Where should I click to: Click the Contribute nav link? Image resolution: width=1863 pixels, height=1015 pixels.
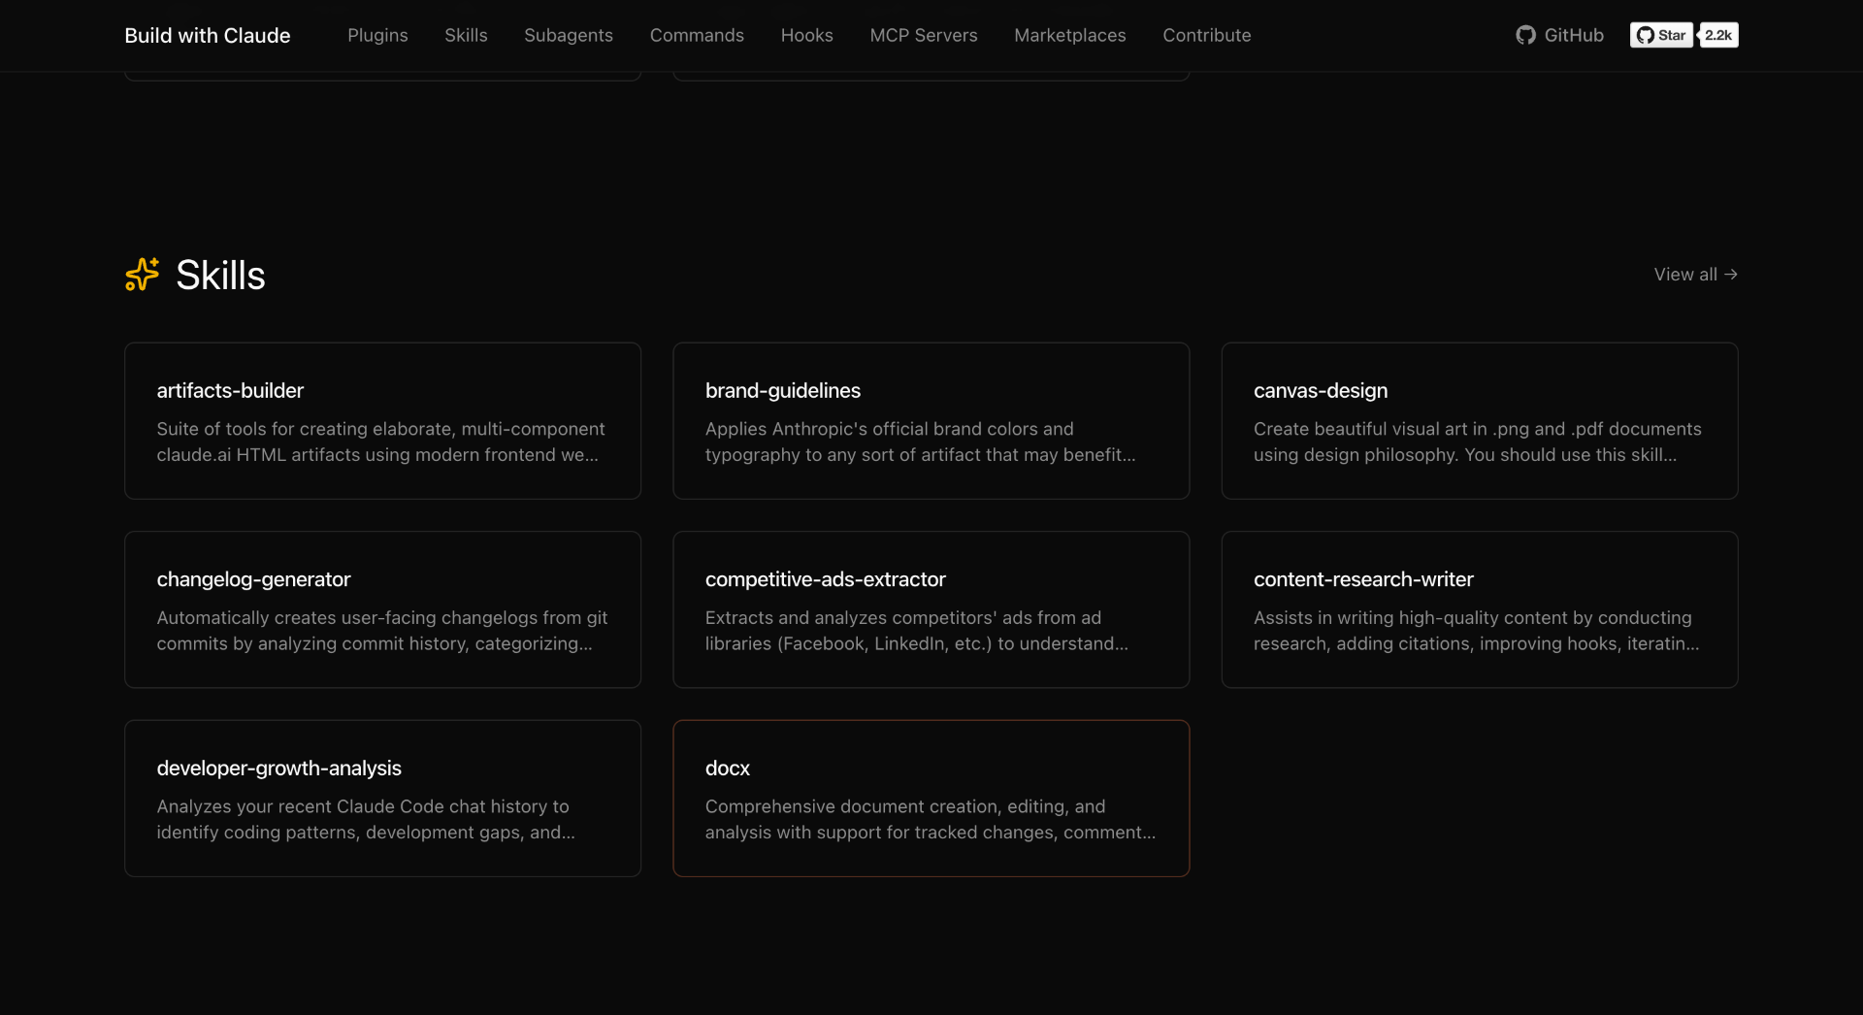1206,35
